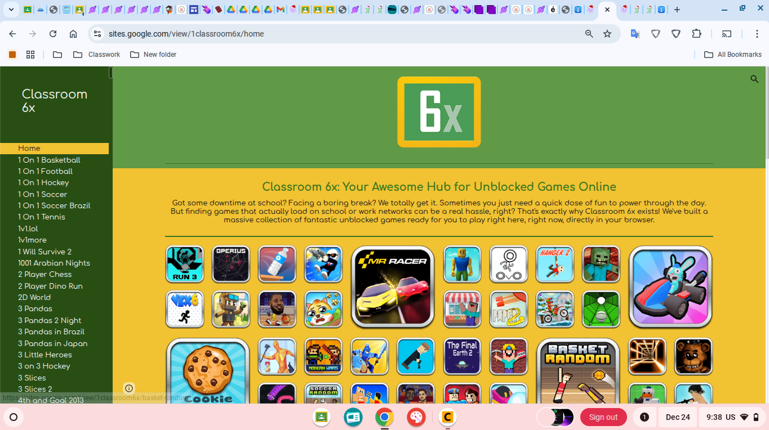
Task: Open the All Bookmarks folder
Action: tap(733, 55)
